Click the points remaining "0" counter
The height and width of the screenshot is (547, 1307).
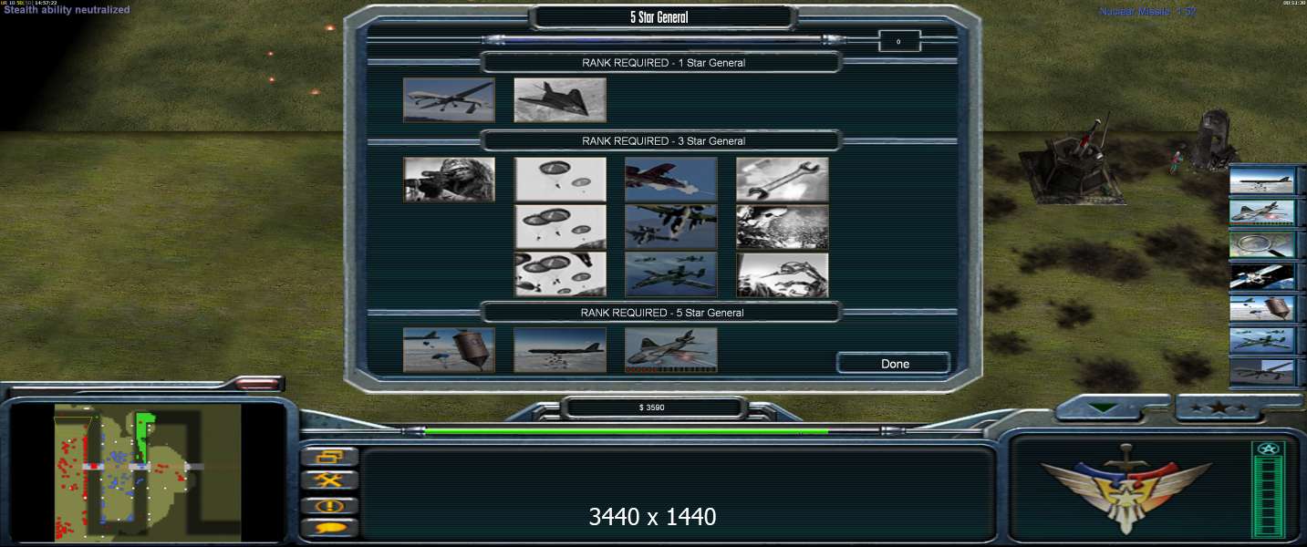[899, 41]
